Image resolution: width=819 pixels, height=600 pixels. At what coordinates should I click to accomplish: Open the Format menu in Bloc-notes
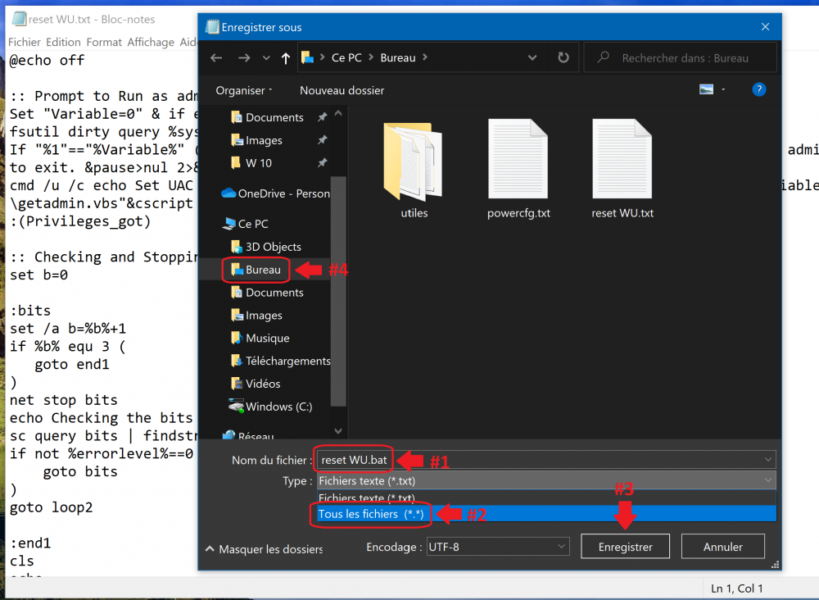[x=104, y=42]
